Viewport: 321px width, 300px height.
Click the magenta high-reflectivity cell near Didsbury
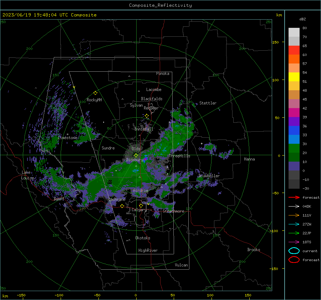[145, 159]
